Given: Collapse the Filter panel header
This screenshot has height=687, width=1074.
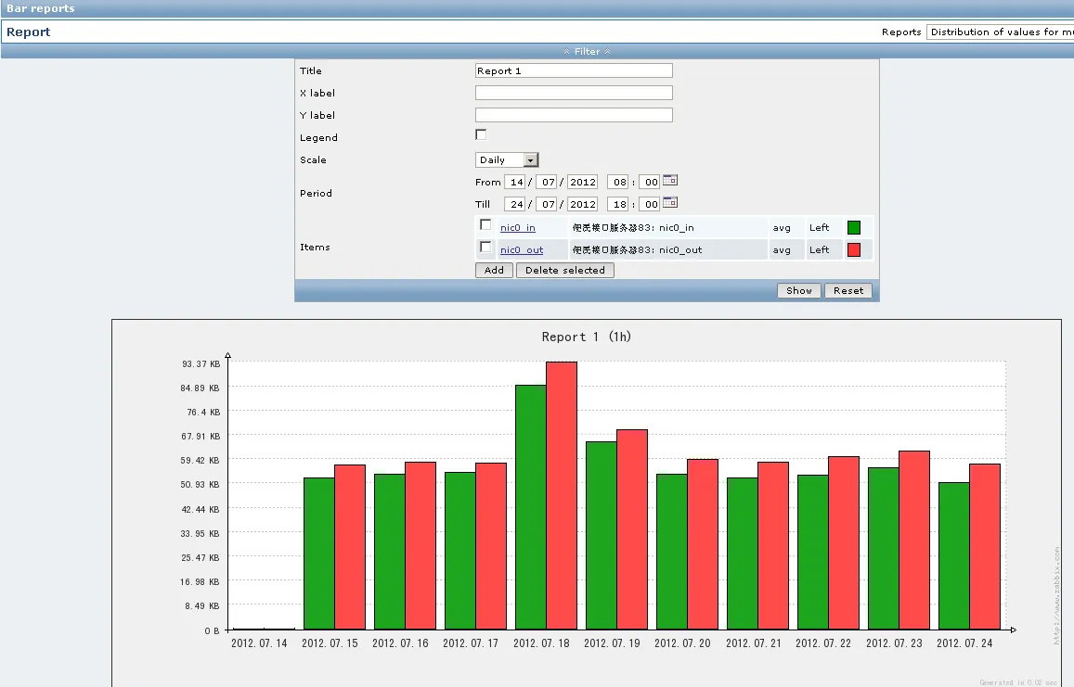Looking at the screenshot, I should pyautogui.click(x=587, y=51).
